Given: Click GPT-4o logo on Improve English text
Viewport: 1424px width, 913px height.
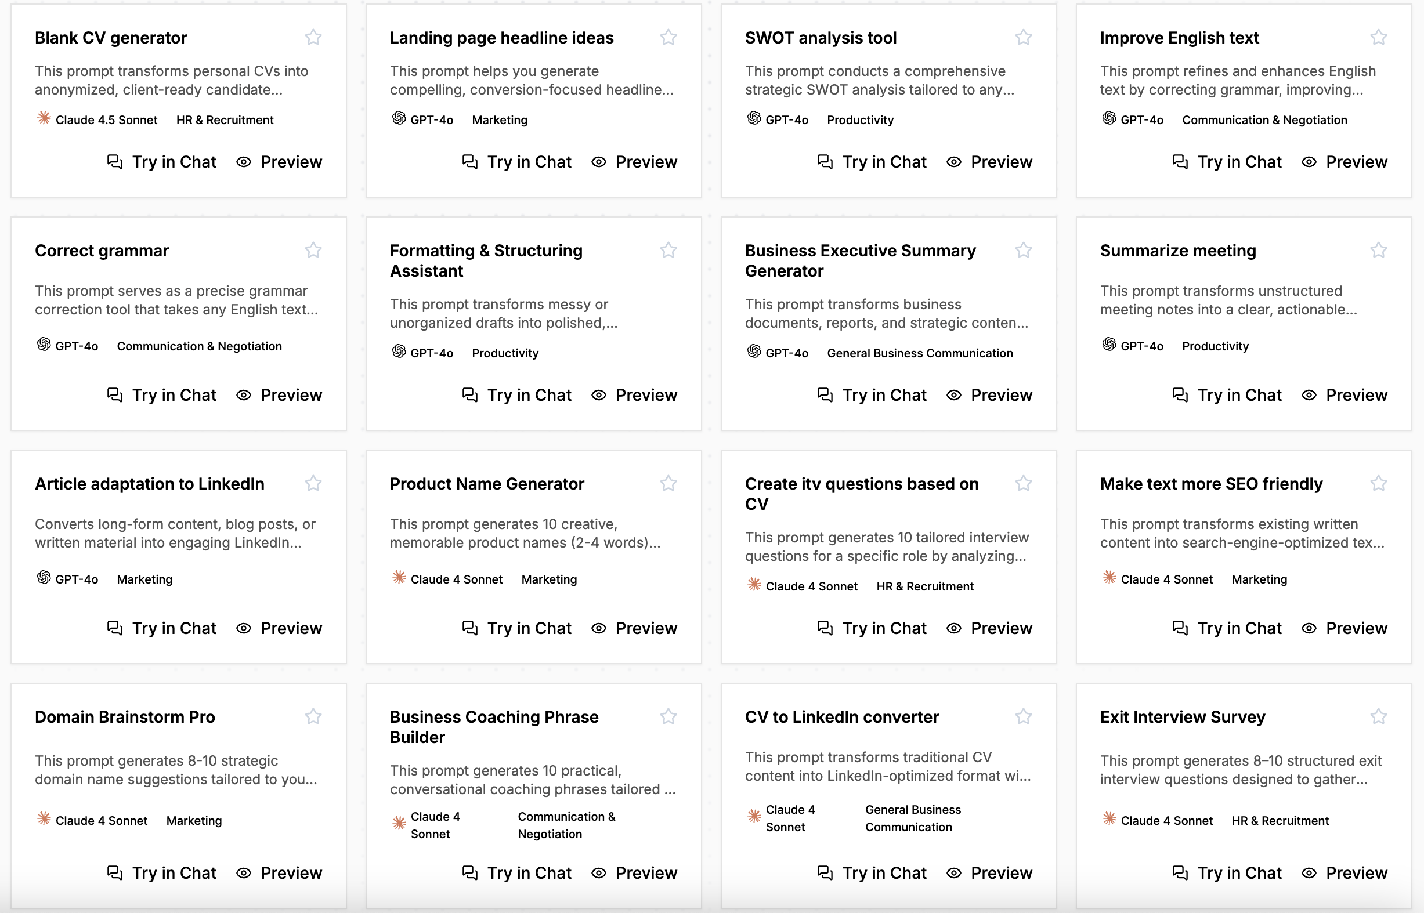Looking at the screenshot, I should (1109, 118).
